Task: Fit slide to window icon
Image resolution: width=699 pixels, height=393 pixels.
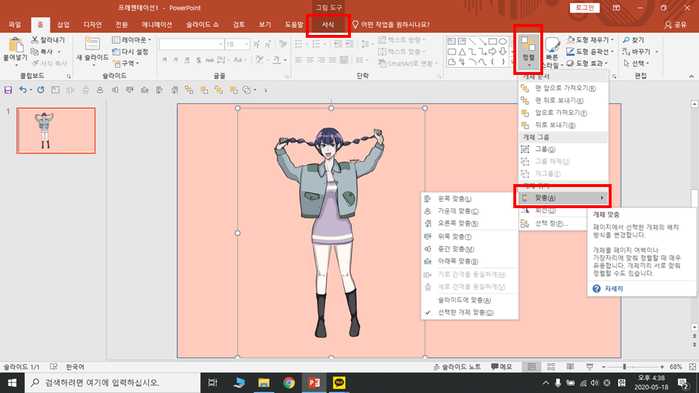Action: coord(692,367)
